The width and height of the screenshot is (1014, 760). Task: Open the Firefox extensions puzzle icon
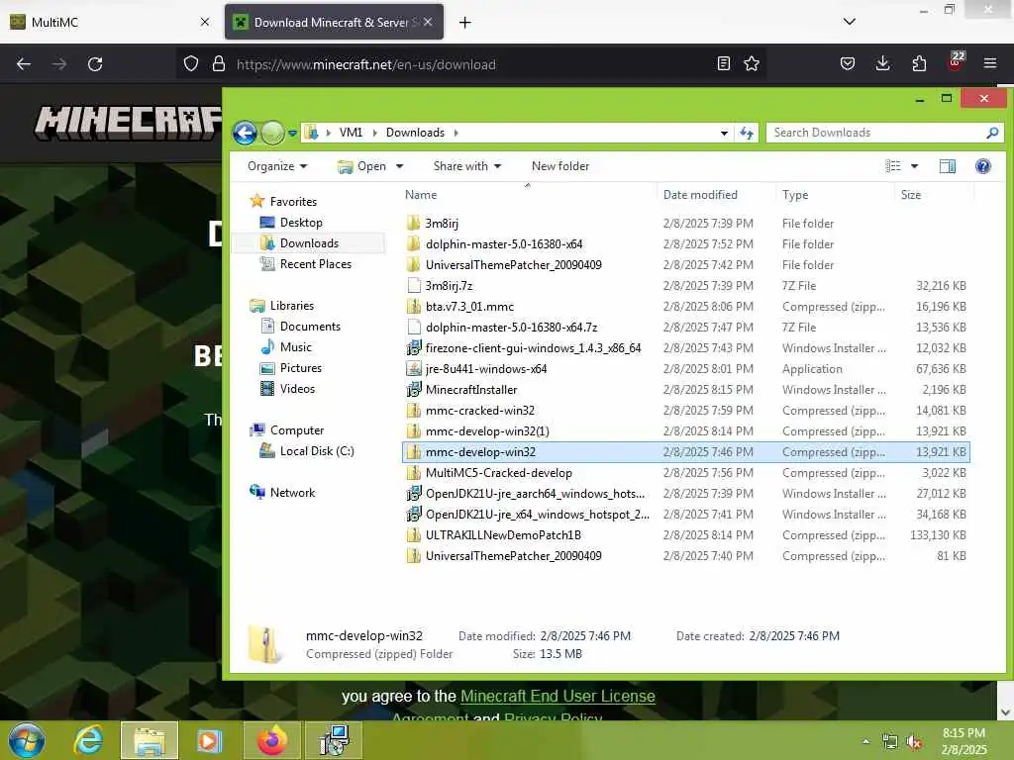coord(919,63)
